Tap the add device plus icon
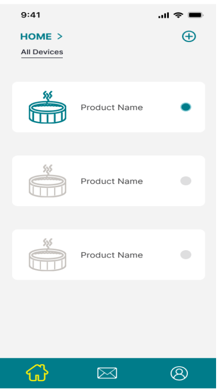This screenshot has height=390, width=219. click(x=189, y=36)
